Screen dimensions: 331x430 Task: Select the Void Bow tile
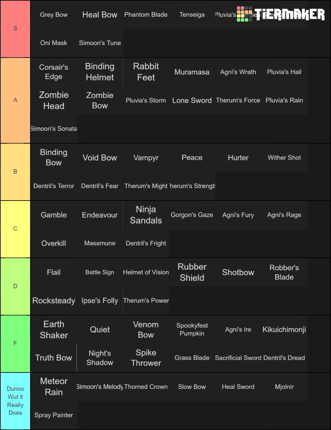(x=100, y=158)
